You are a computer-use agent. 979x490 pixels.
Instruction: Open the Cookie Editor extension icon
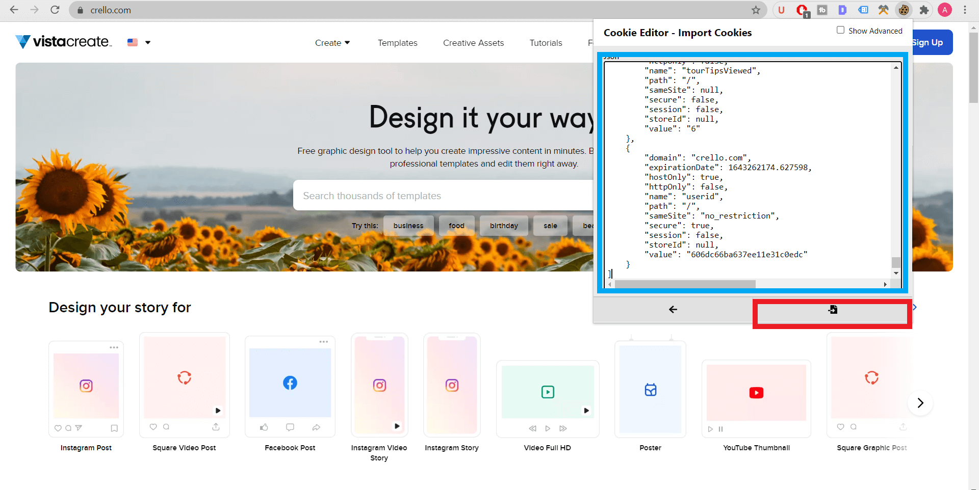coord(904,10)
